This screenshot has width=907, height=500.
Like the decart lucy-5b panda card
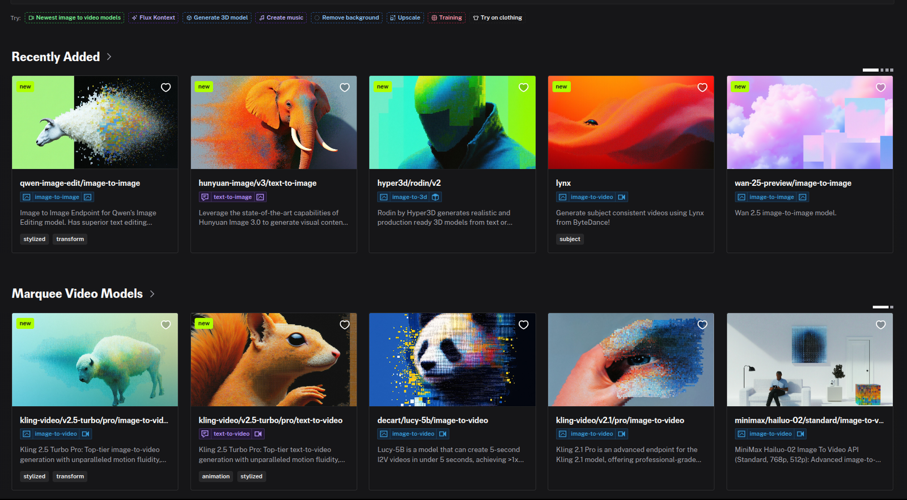click(x=523, y=325)
